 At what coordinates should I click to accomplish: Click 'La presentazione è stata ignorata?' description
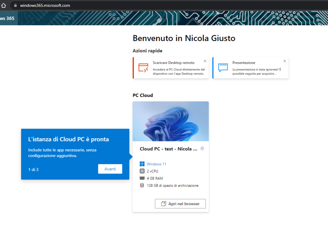[x=257, y=71]
